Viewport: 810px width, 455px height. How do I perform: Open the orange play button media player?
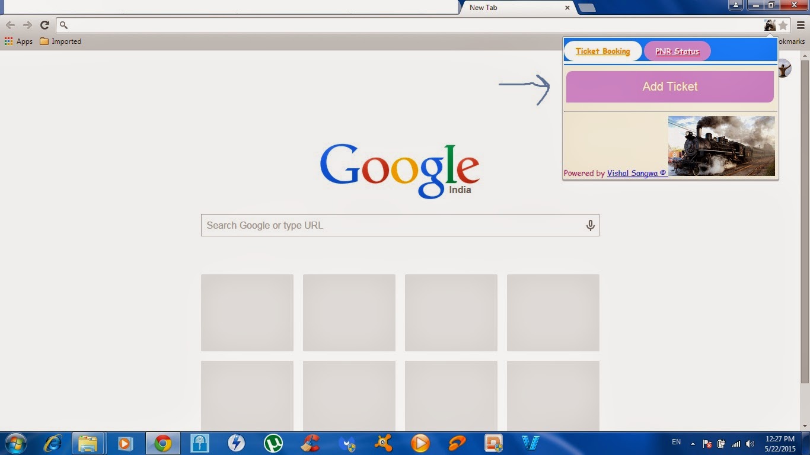coord(420,443)
